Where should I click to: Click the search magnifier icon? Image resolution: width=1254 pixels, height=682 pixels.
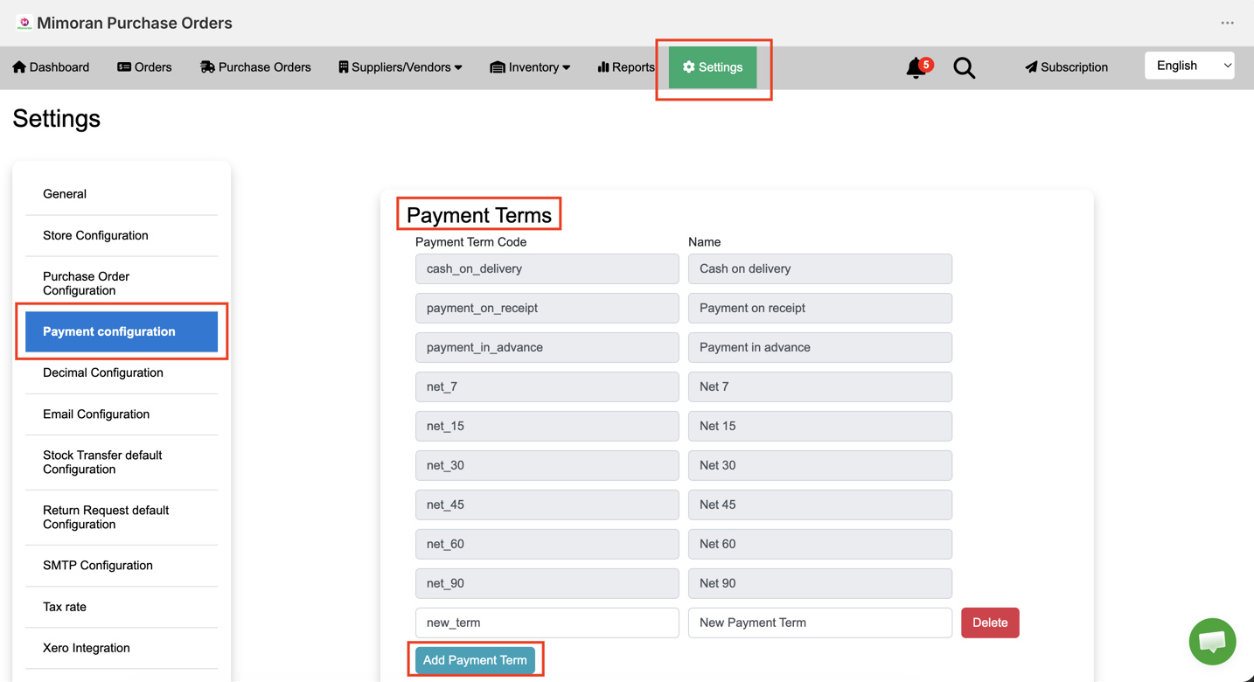click(x=964, y=67)
